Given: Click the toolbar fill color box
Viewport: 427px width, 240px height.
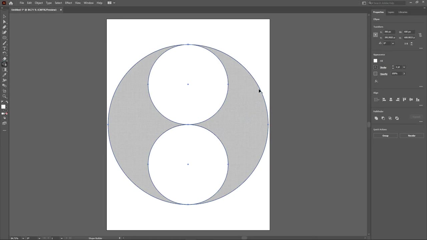Looking at the screenshot, I should pyautogui.click(x=3, y=107).
